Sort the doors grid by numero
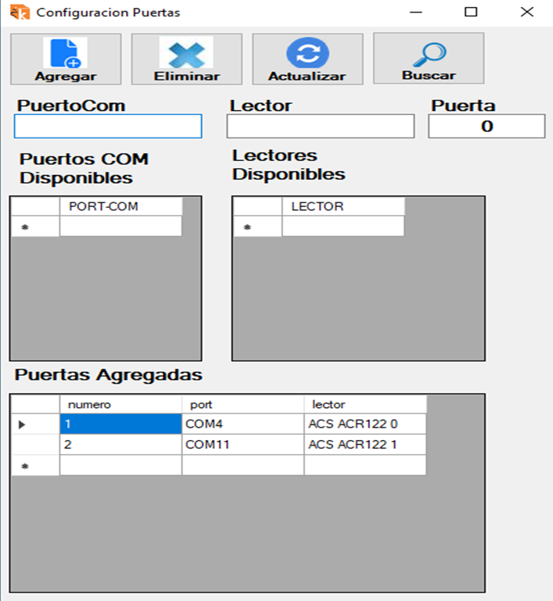The image size is (553, 601). click(x=120, y=404)
